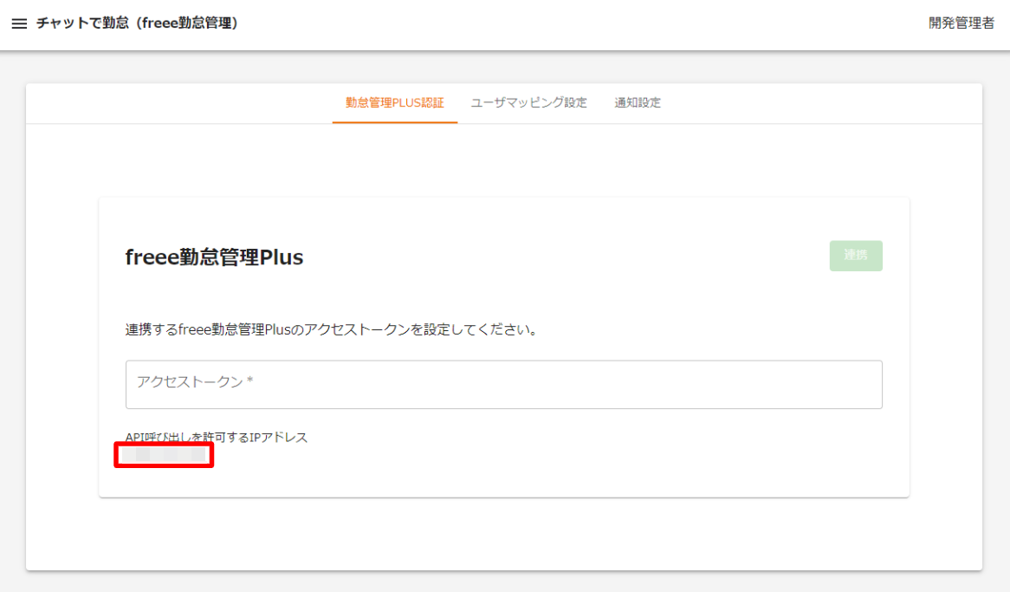The image size is (1010, 592).
Task: Click the blurred IP address value
Action: (164, 454)
